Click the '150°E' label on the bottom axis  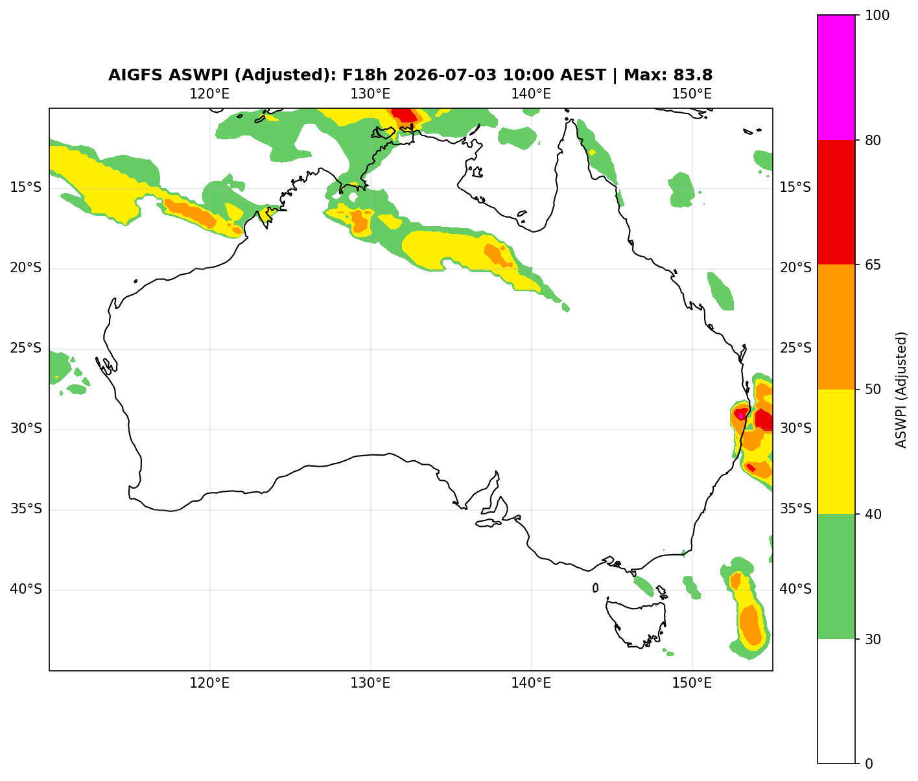(x=692, y=683)
